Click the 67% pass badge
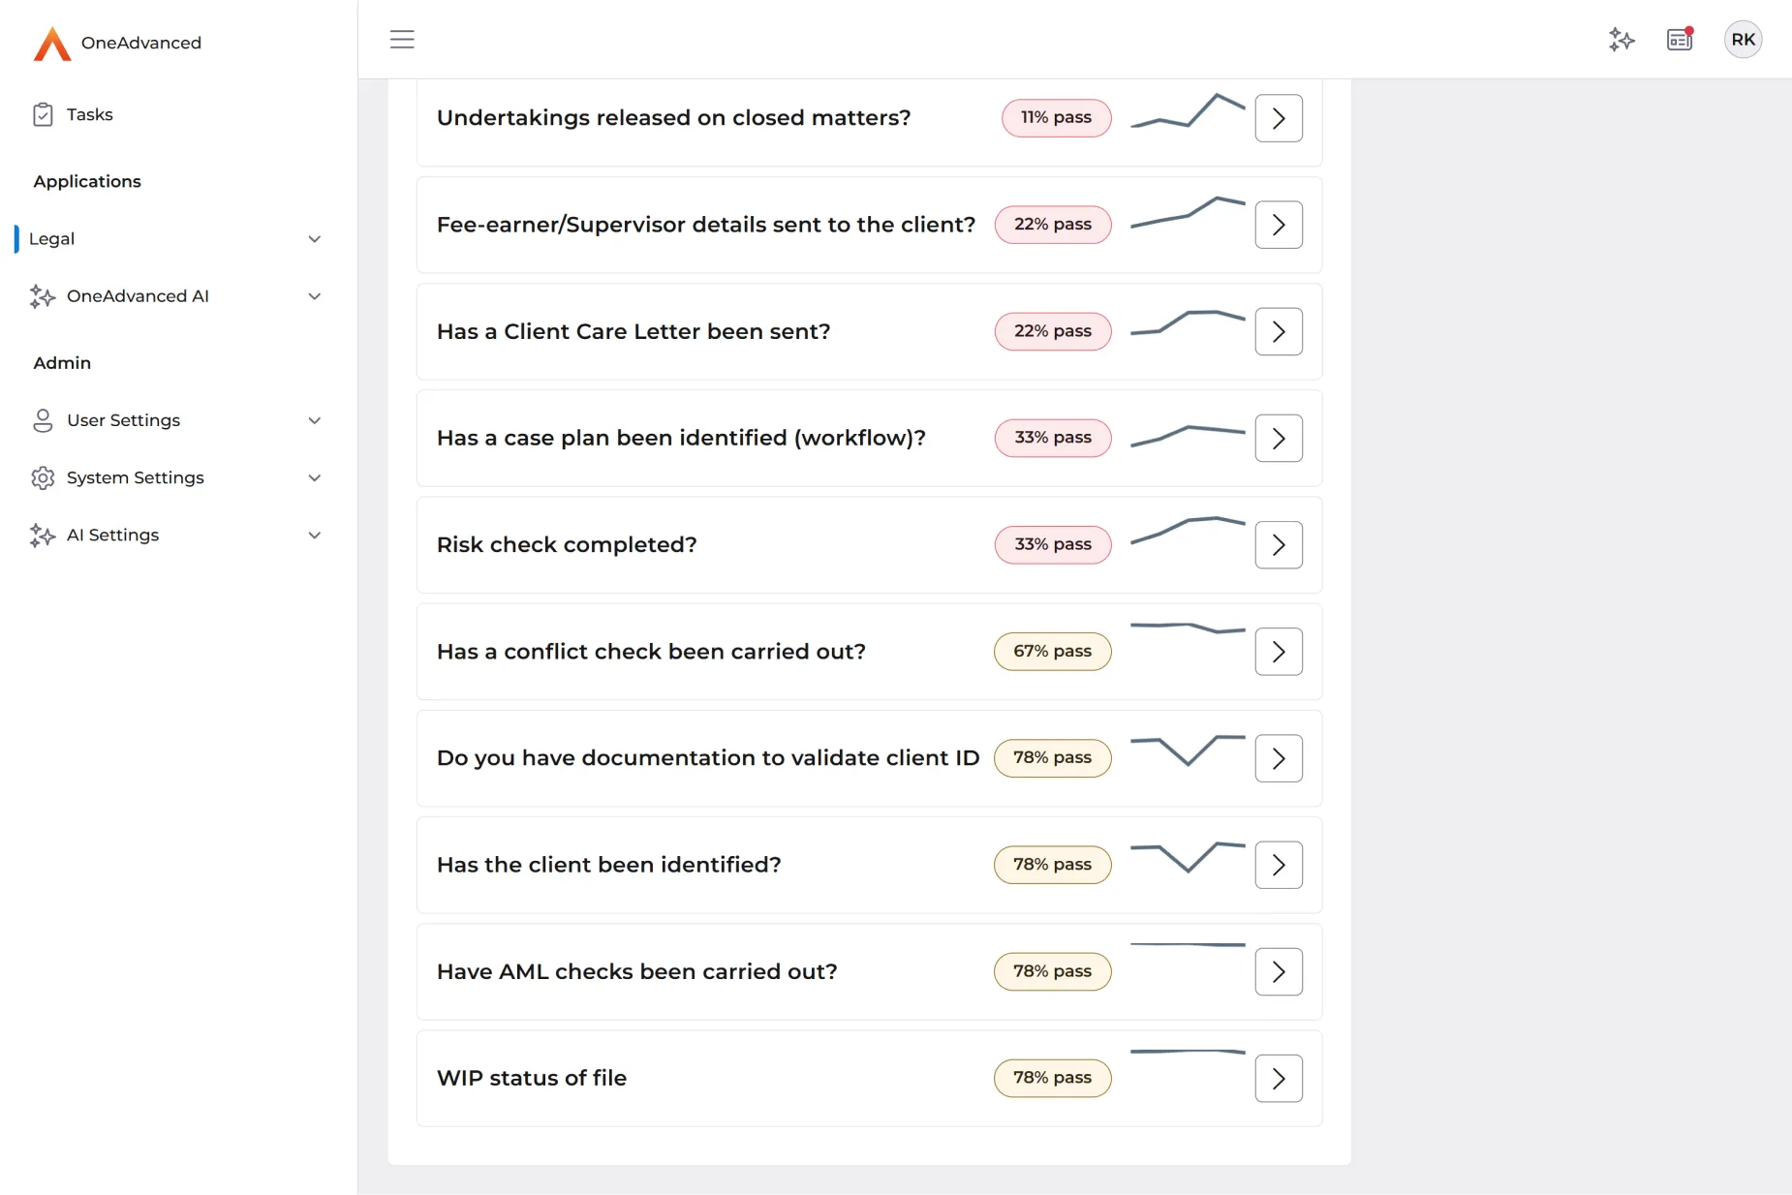The height and width of the screenshot is (1195, 1792). click(1052, 652)
